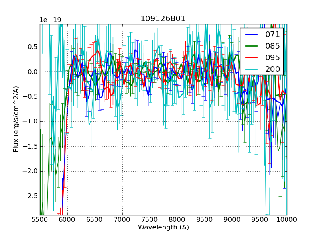Image resolution: width=319 pixels, height=239 pixels.
Task: Click the 6500 x-axis tick label
Action: click(x=95, y=220)
